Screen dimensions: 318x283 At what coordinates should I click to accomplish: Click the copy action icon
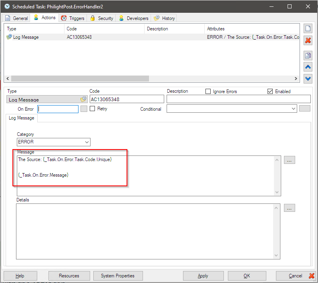click(308, 56)
